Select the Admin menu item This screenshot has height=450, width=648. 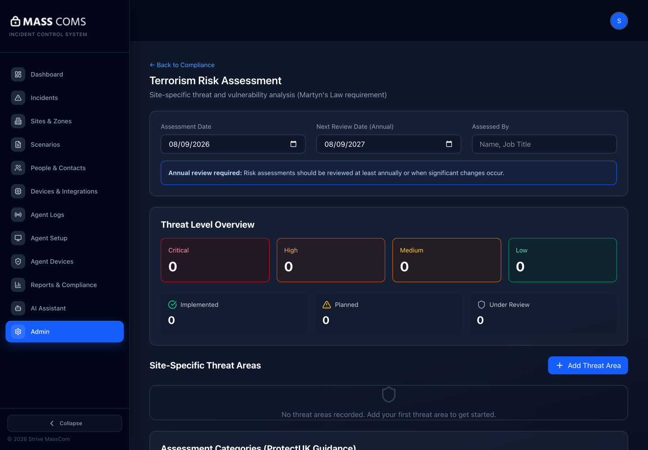(65, 332)
